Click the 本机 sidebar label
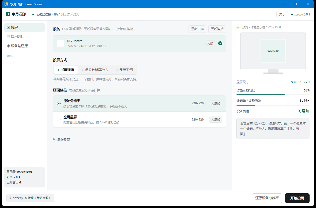Viewport: 316px width, 208px height. tap(10, 56)
